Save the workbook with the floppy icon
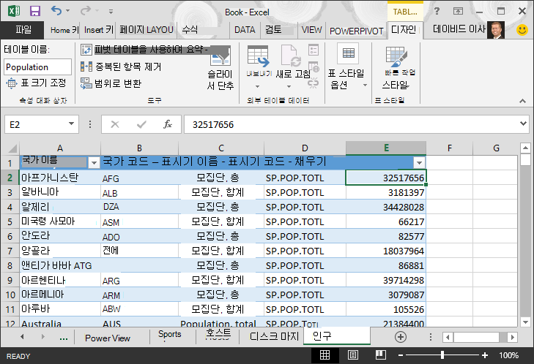534x364 pixels. [35, 11]
